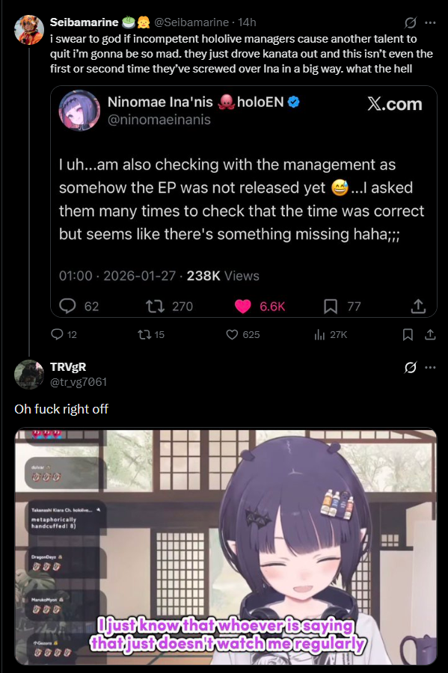Open the TRVgR display name
This screenshot has width=448, height=673.
(x=68, y=367)
